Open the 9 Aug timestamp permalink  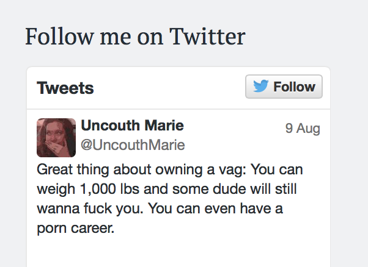[303, 129]
